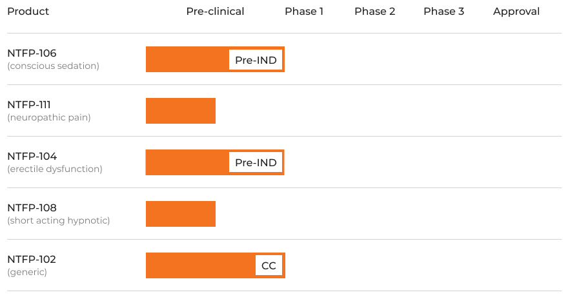Click the Phase 1 column header
Screen dimensions: 570x297
tap(304, 12)
